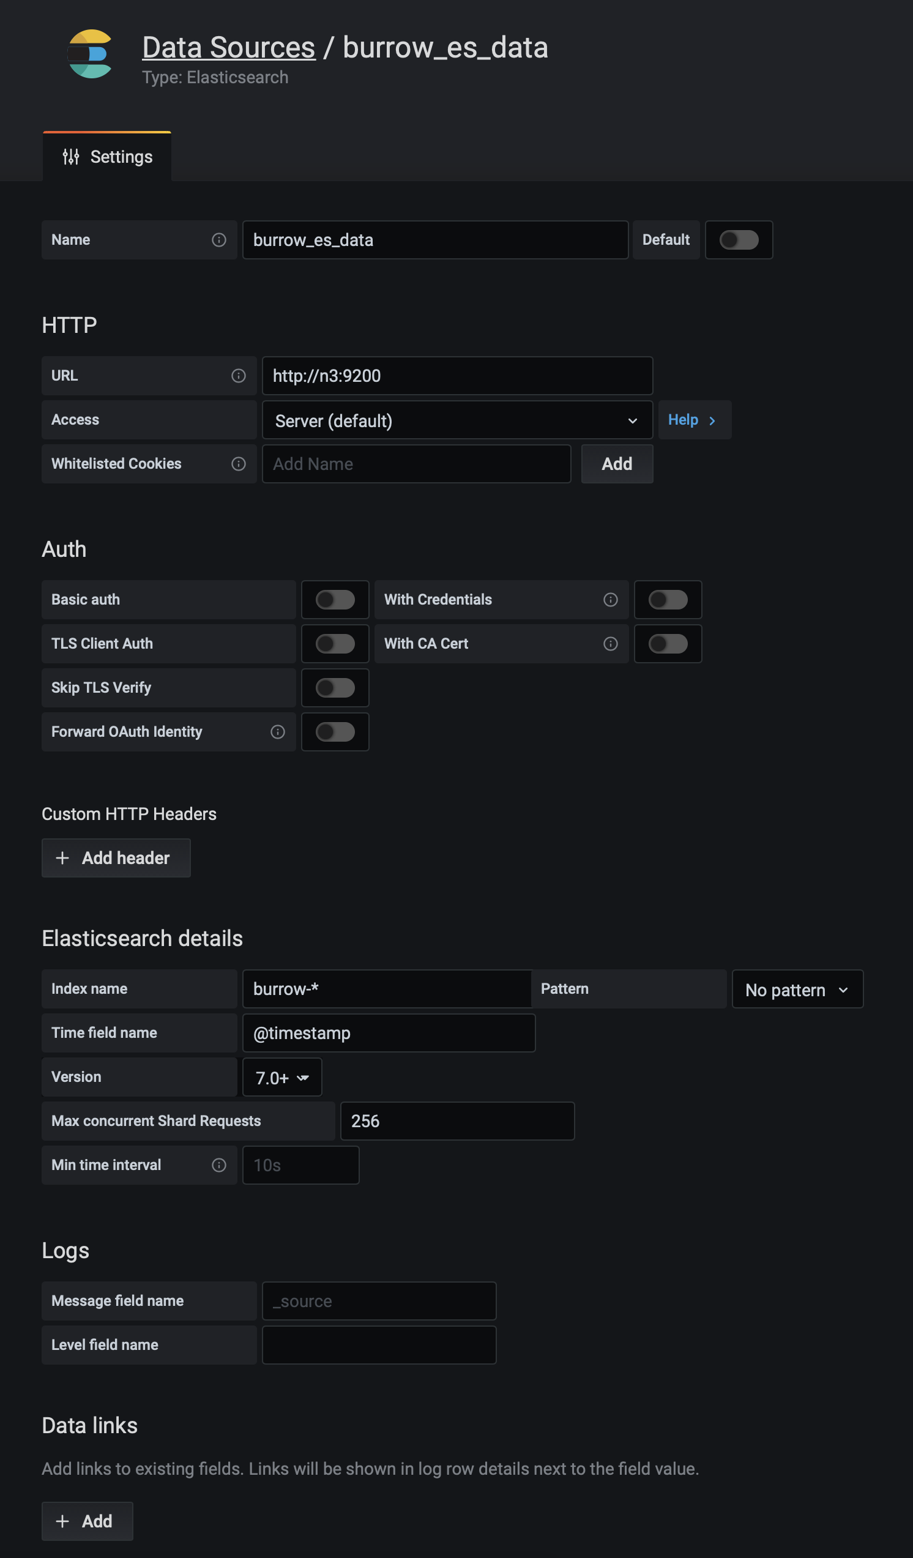Click the Elasticsearch logo icon
Viewport: 913px width, 1558px height.
[x=90, y=54]
